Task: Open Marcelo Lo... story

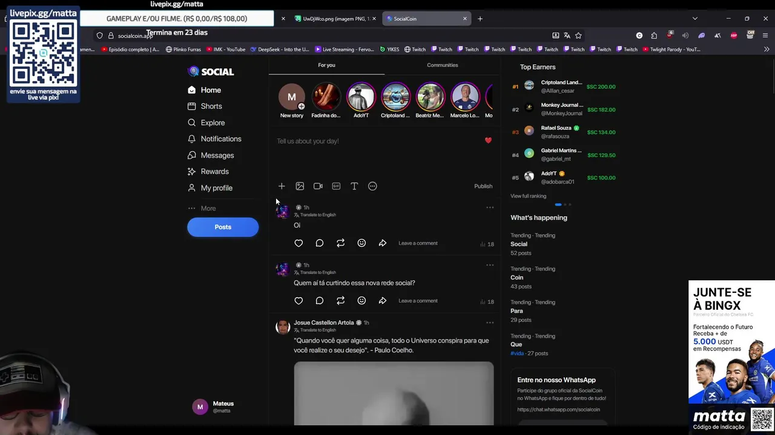Action: [x=464, y=101]
